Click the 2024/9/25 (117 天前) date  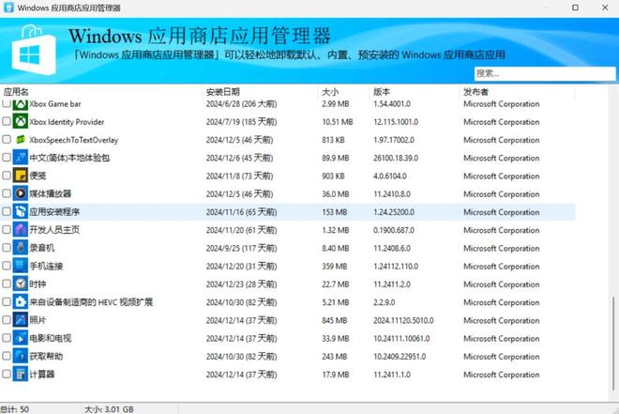pyautogui.click(x=241, y=248)
